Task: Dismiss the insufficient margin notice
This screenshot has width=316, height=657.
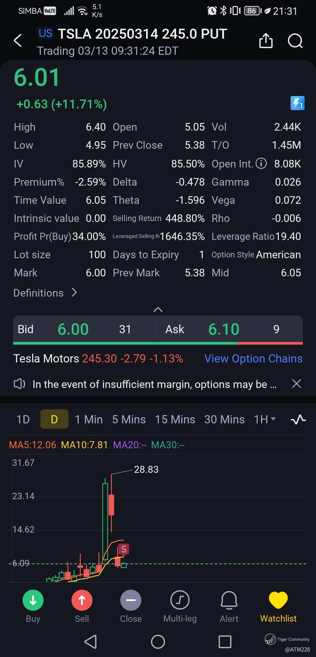Action: tap(296, 384)
